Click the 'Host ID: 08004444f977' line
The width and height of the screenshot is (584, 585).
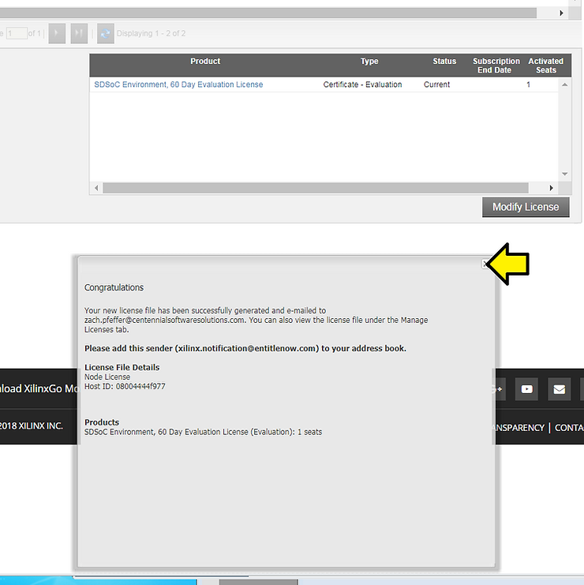coord(125,387)
